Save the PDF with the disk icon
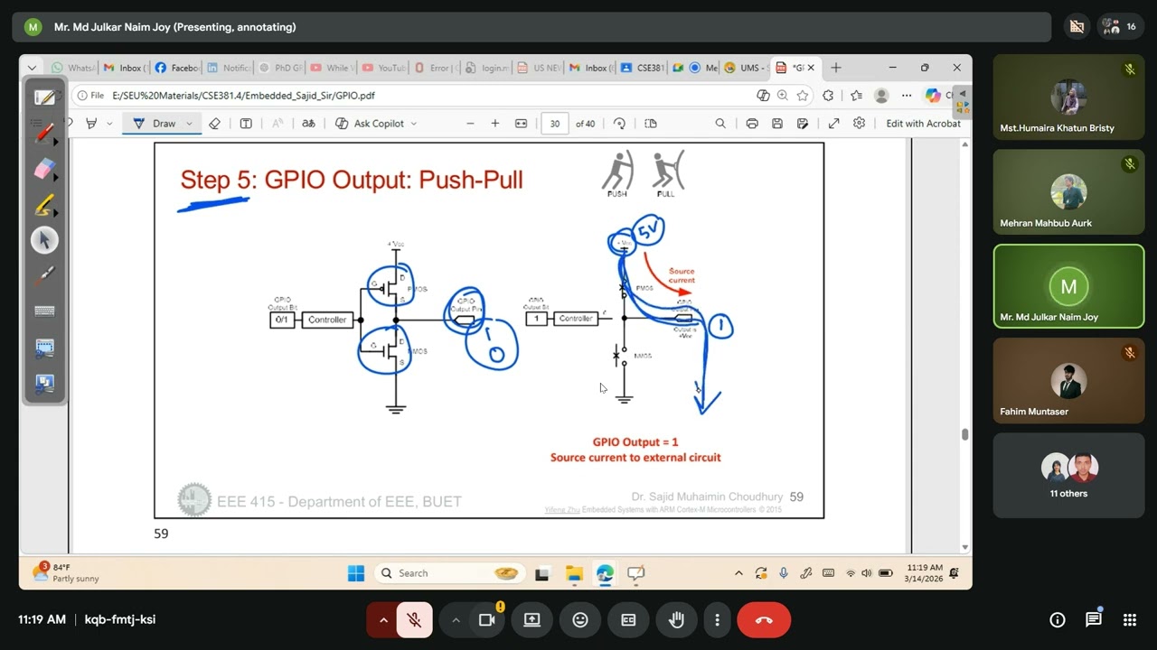 coord(777,124)
